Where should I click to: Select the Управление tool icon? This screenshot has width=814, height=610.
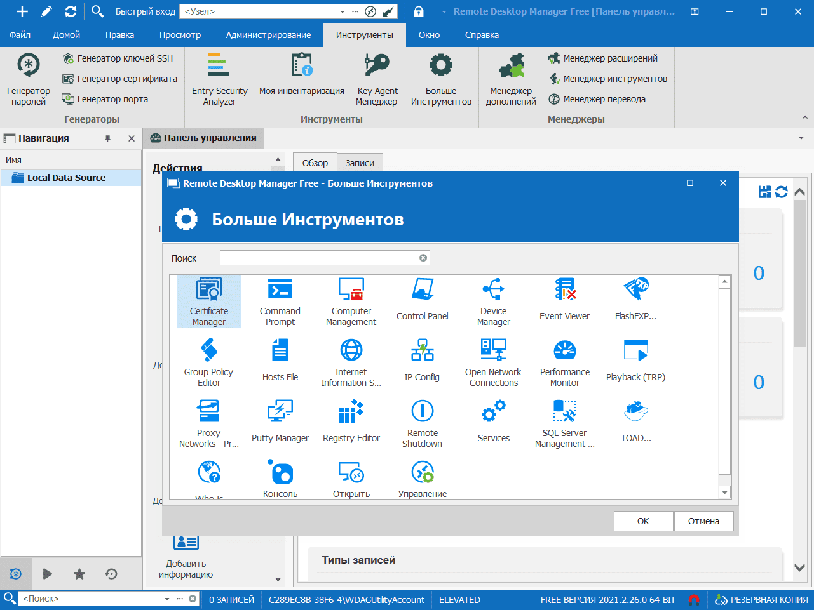coord(423,479)
